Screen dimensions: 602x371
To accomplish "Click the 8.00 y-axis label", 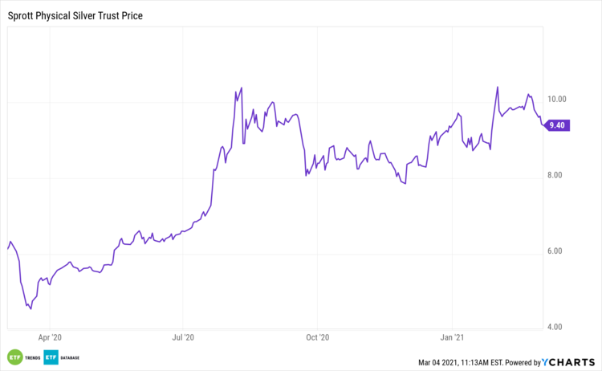I will 557,175.
